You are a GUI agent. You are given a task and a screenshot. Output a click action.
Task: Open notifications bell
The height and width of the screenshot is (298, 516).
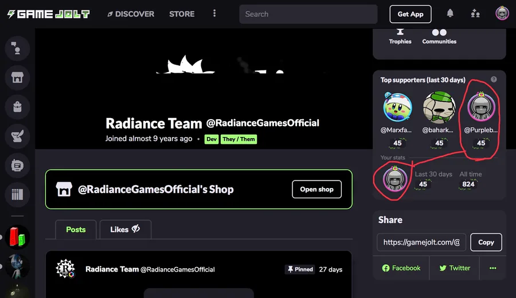point(450,13)
